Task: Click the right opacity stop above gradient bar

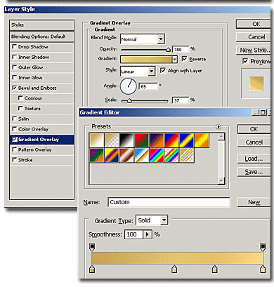Action: (x=263, y=247)
